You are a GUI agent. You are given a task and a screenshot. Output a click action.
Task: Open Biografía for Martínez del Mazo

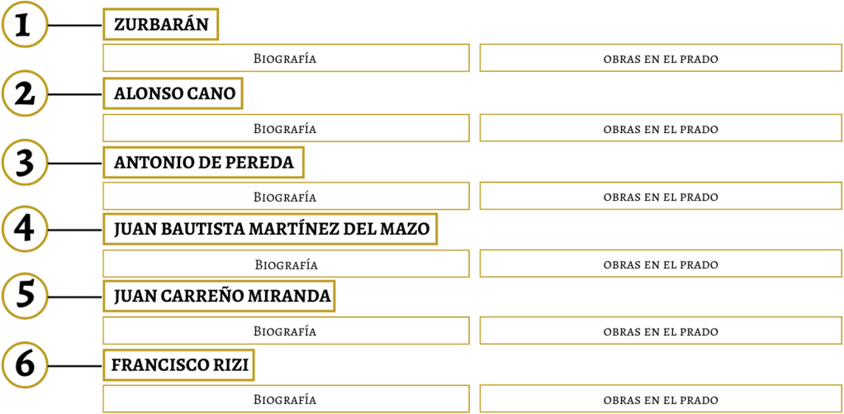[x=285, y=264]
